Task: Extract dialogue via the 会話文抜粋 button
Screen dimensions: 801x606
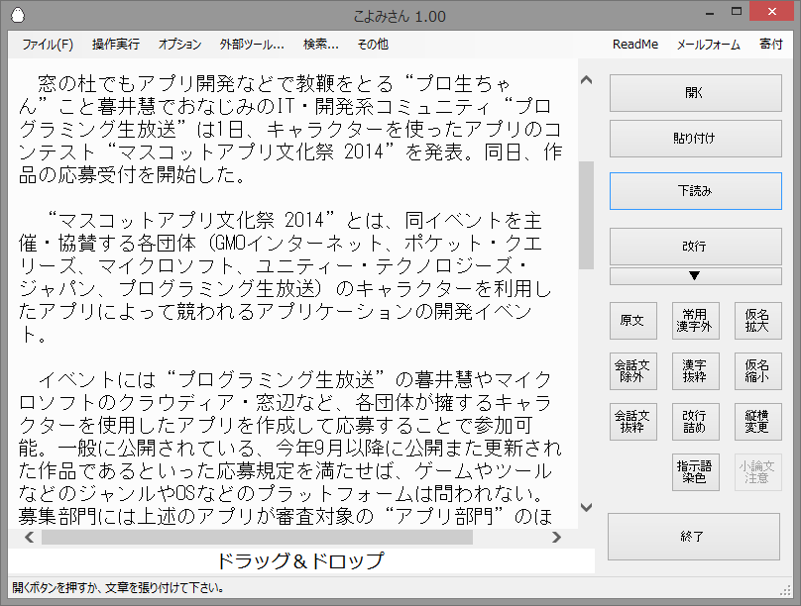Action: [633, 422]
